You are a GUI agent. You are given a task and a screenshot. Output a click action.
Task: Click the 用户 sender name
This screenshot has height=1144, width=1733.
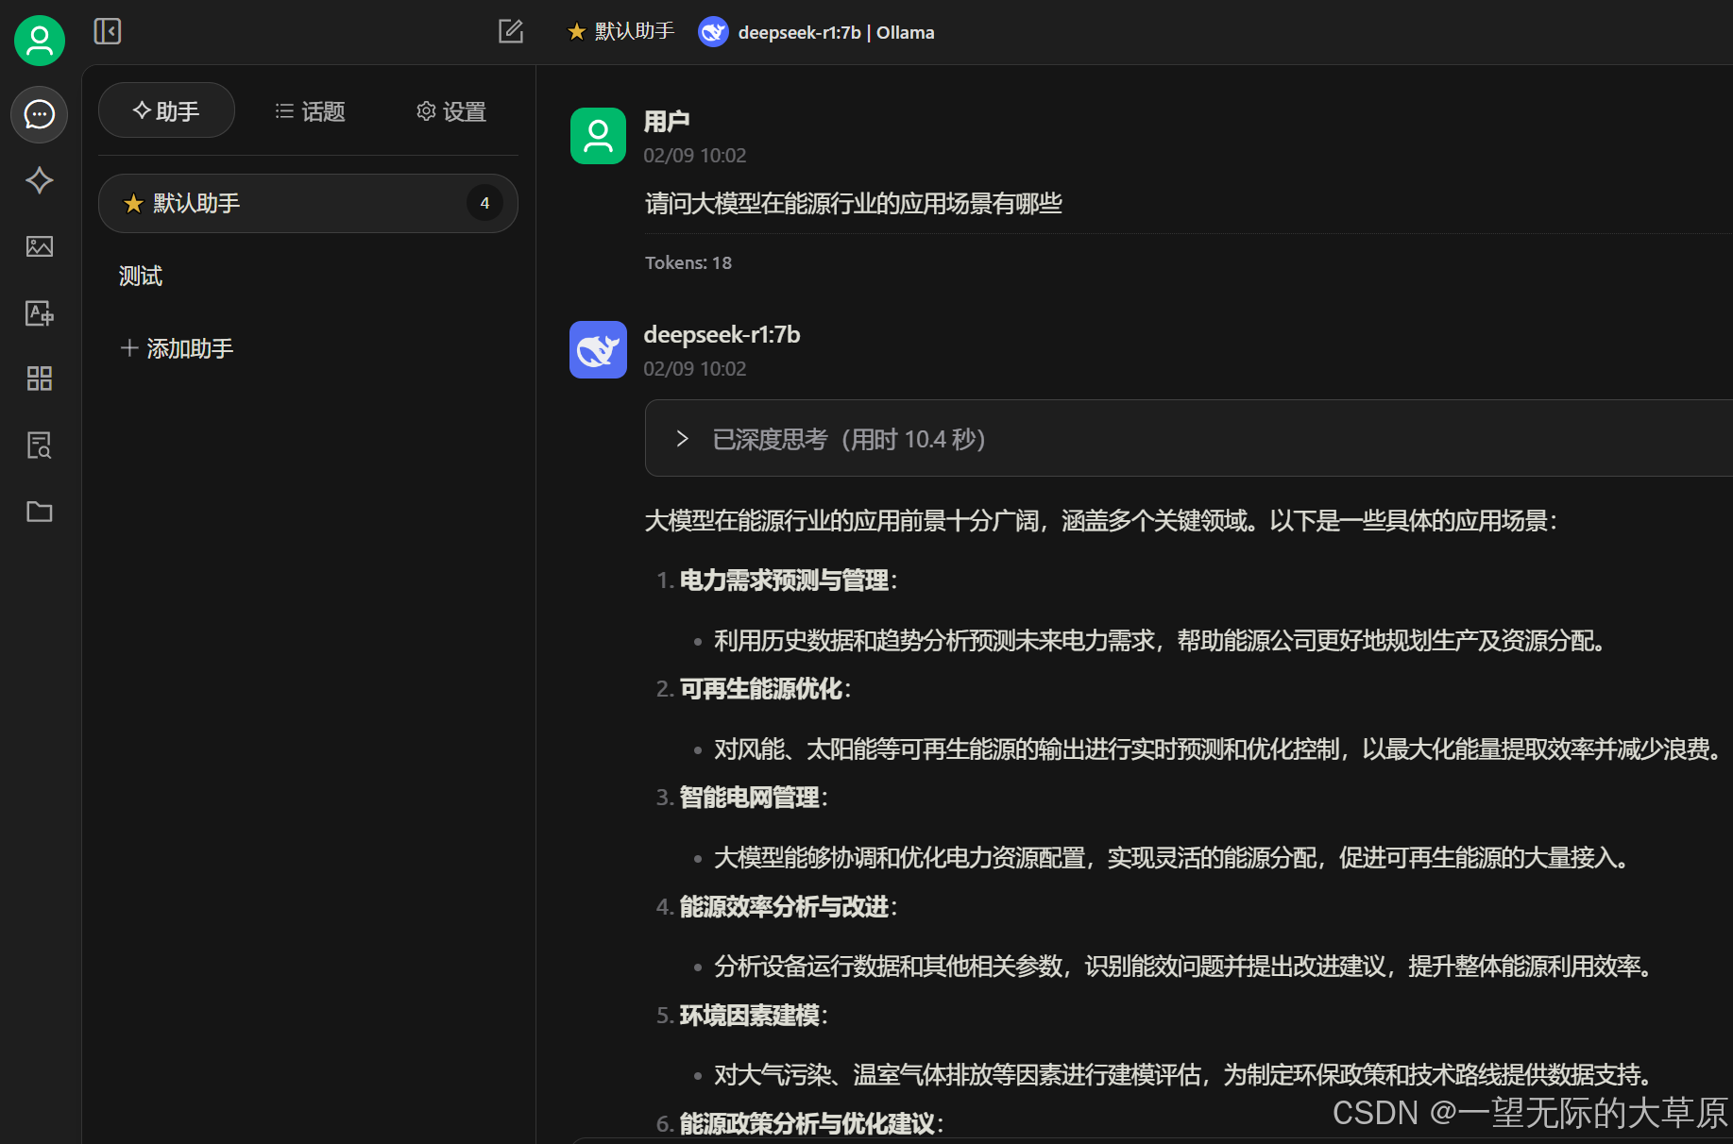pos(667,121)
